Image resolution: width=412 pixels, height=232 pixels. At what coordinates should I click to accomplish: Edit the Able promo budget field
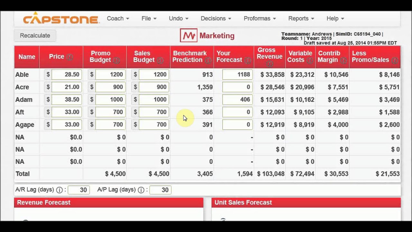110,74
